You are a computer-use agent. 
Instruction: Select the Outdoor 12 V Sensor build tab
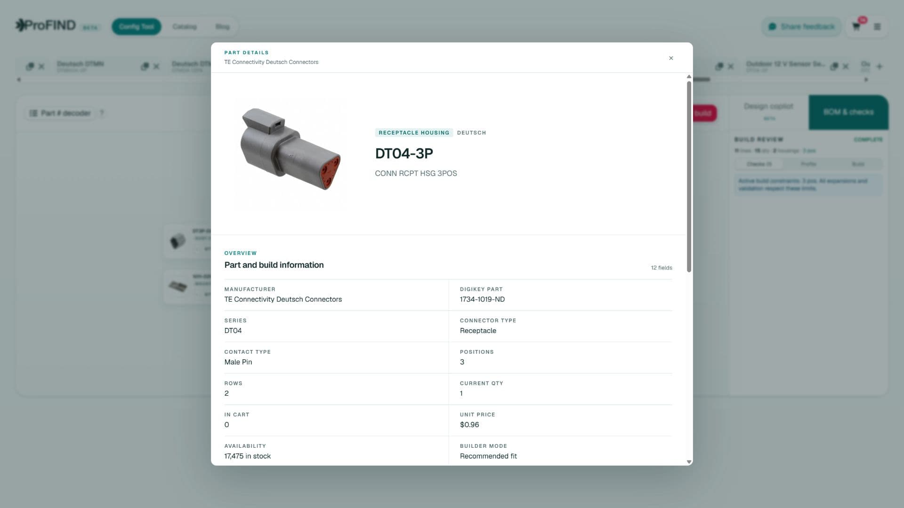click(x=785, y=66)
